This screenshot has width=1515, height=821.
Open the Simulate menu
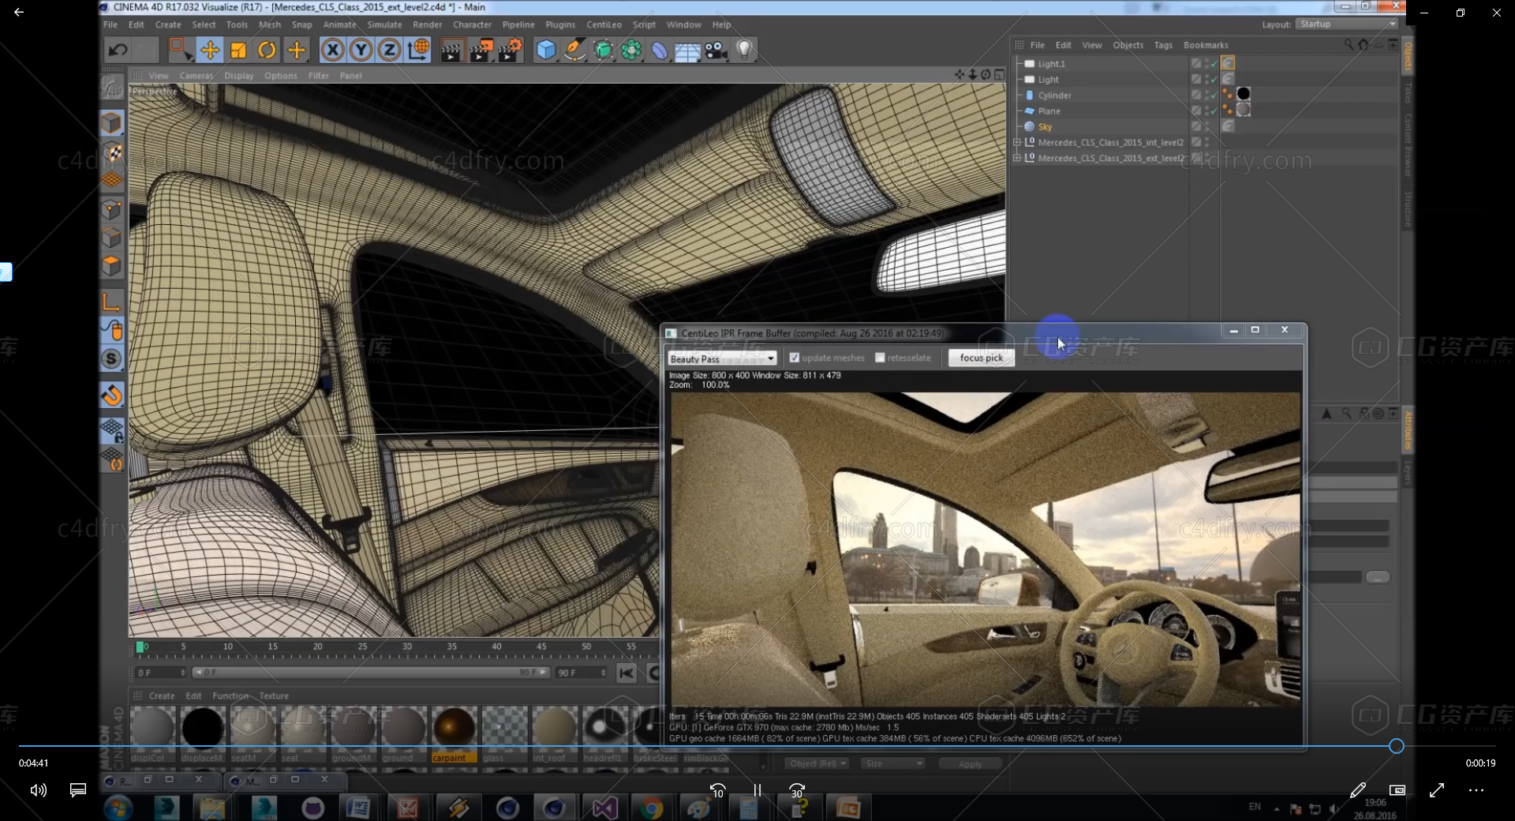coord(384,24)
